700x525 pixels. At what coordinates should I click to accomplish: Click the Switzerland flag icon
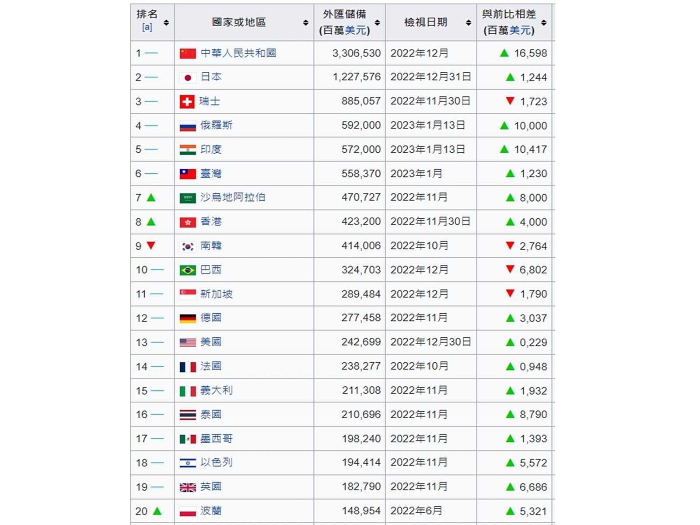pyautogui.click(x=187, y=101)
